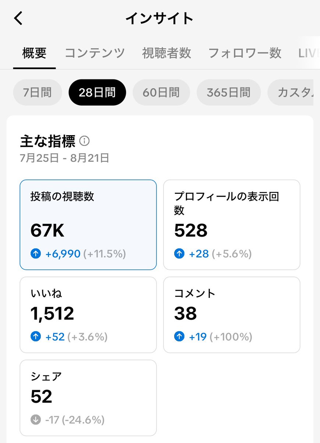320x443 pixels.
Task: Click the up-arrow indicator on コメント card
Action: pyautogui.click(x=179, y=337)
